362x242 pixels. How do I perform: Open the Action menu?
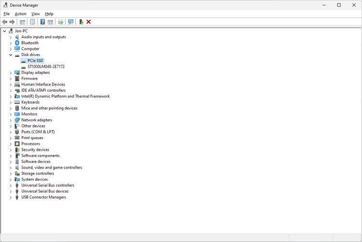[20, 14]
